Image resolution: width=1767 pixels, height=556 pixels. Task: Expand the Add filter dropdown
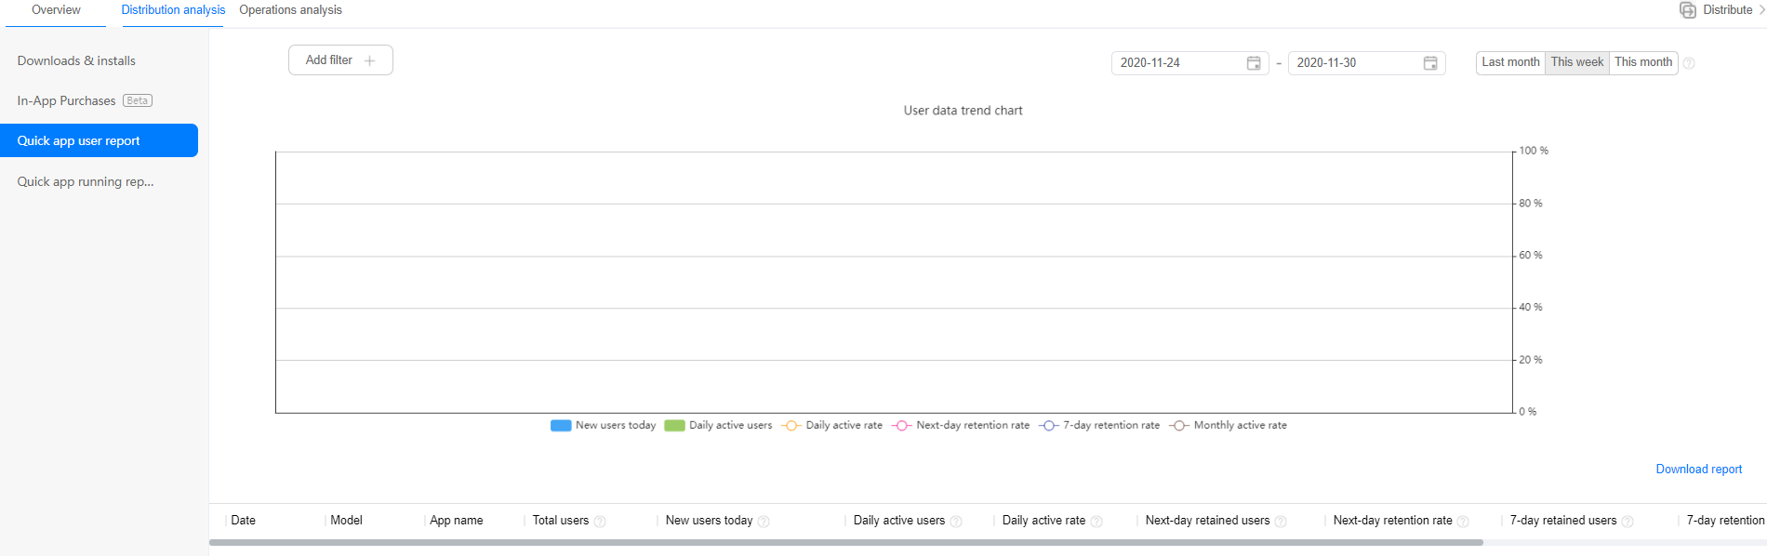point(340,60)
